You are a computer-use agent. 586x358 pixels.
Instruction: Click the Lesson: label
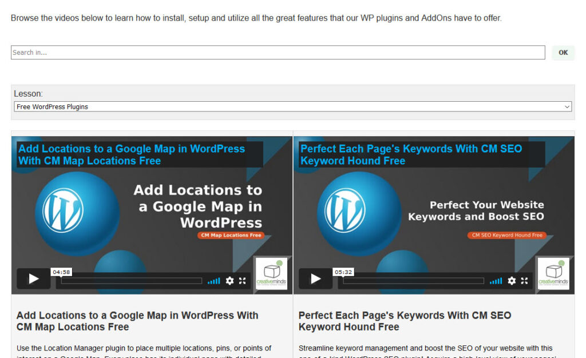pyautogui.click(x=29, y=94)
